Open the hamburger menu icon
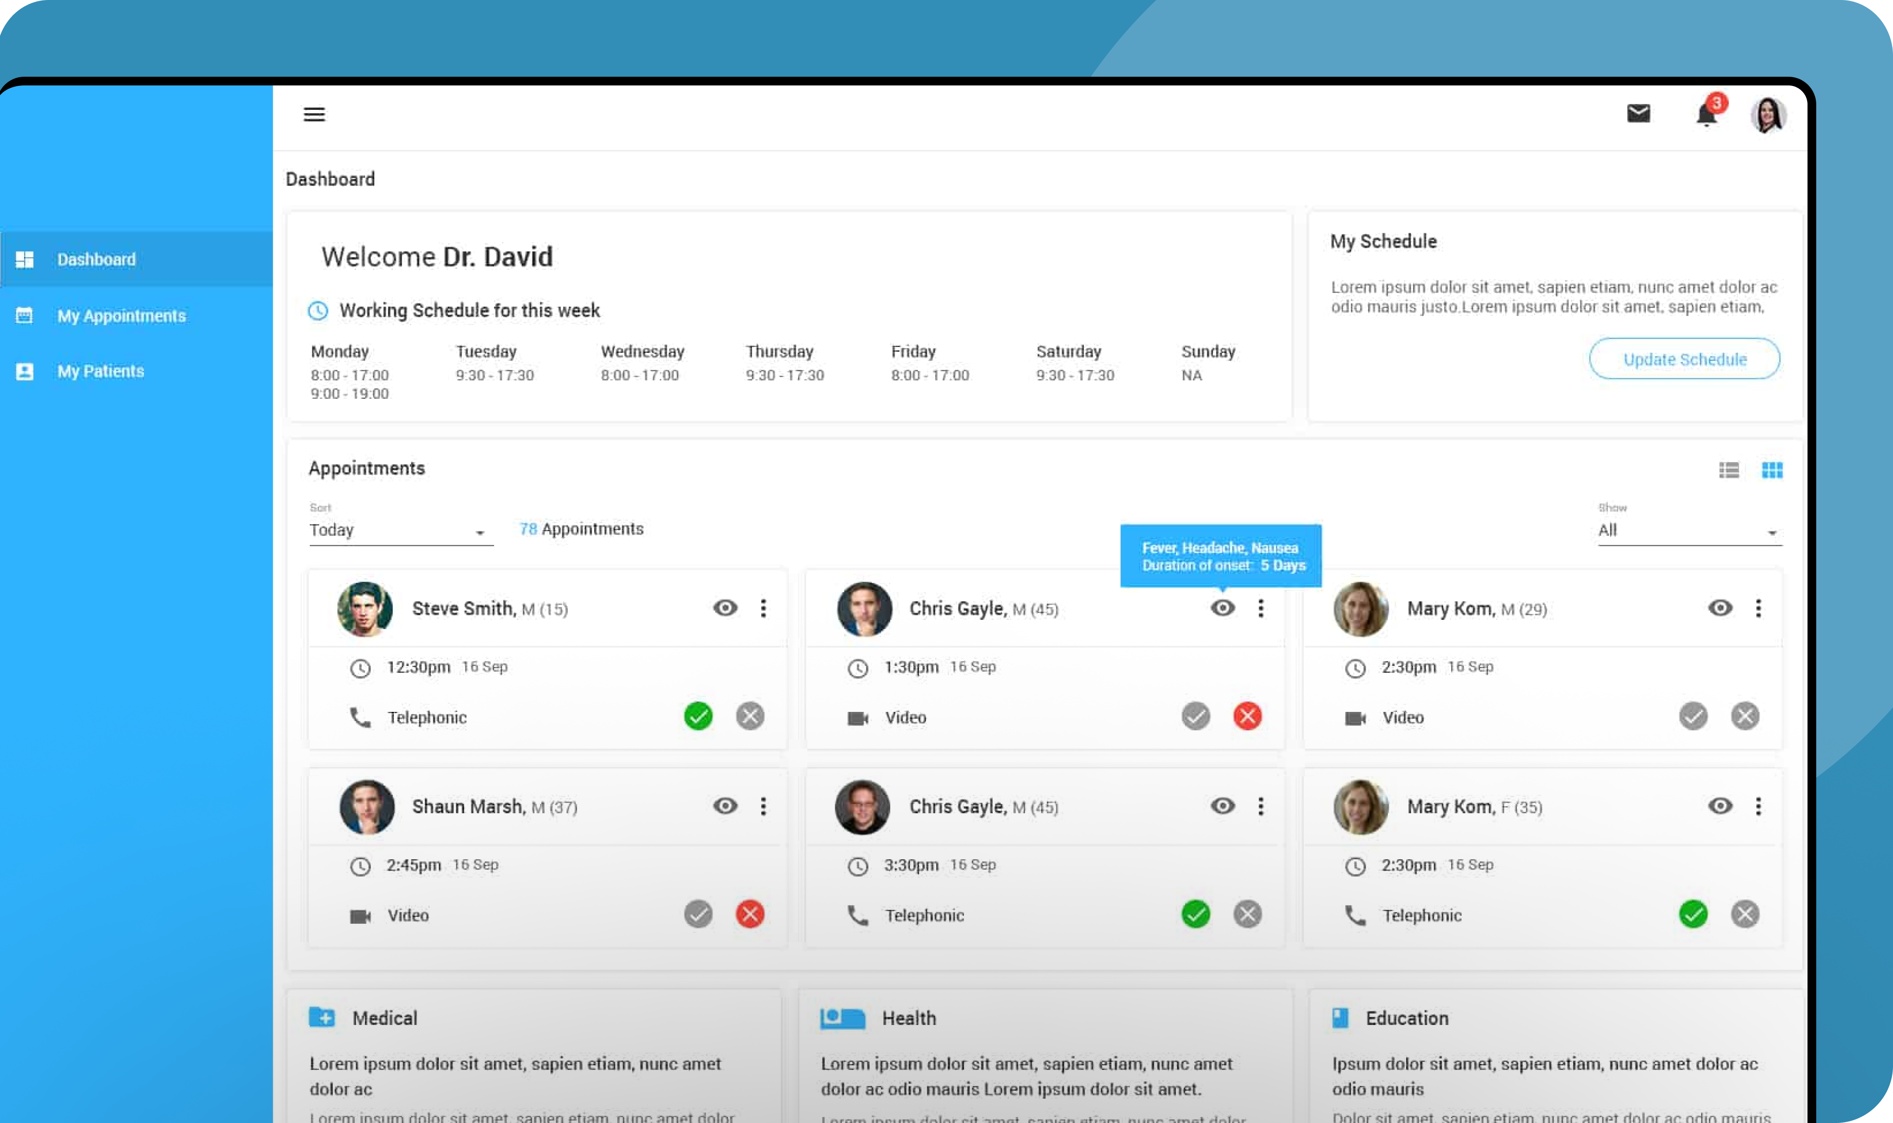 point(314,114)
